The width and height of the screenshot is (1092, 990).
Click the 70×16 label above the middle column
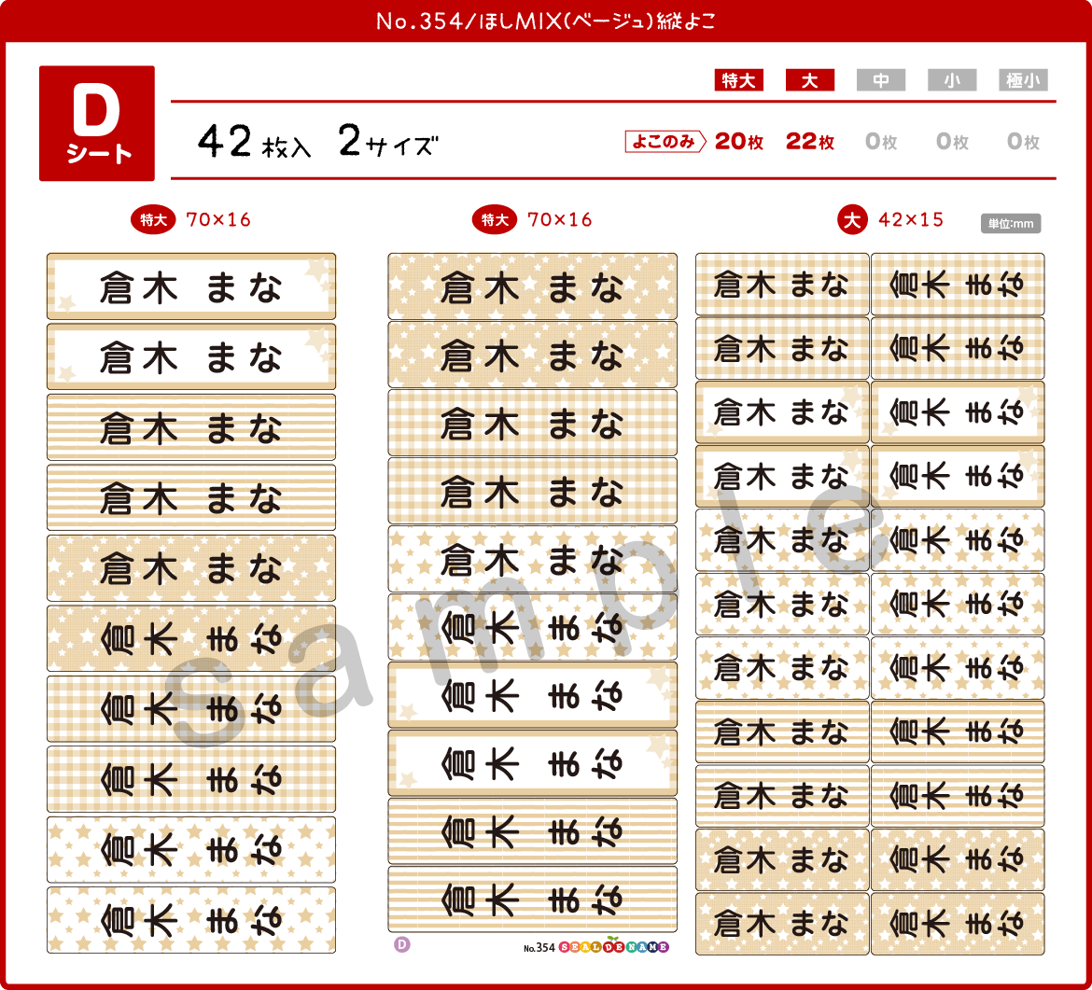(560, 220)
